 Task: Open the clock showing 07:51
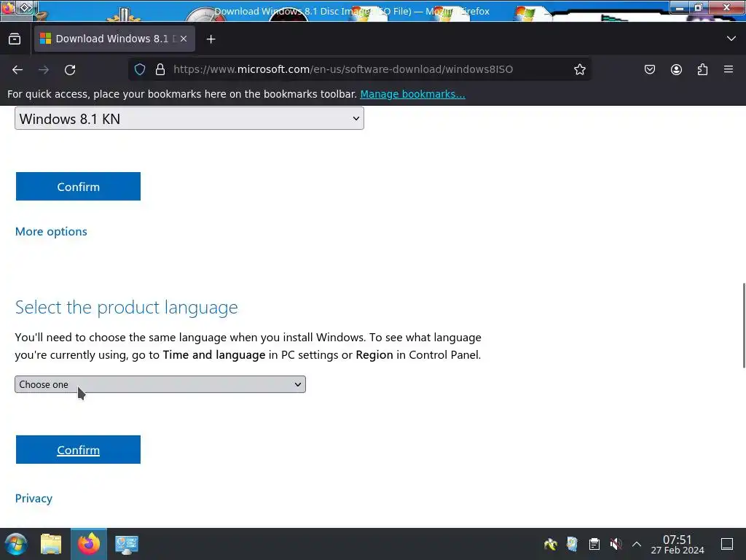(678, 544)
